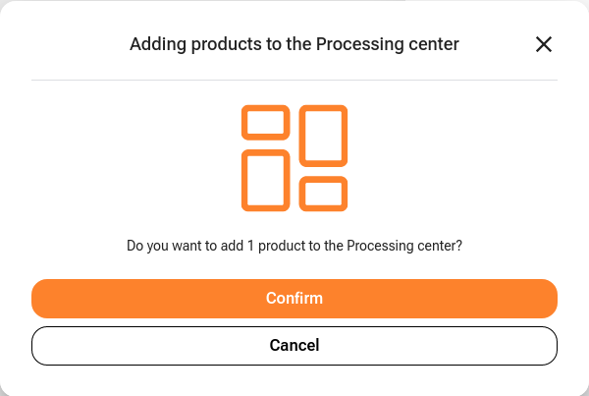Viewport: 589px width, 396px height.
Task: Click the orange Confirm button
Action: [x=294, y=299]
